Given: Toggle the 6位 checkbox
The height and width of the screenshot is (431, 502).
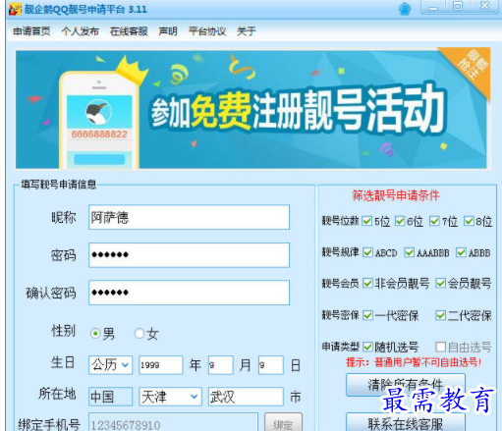Looking at the screenshot, I should 400,221.
